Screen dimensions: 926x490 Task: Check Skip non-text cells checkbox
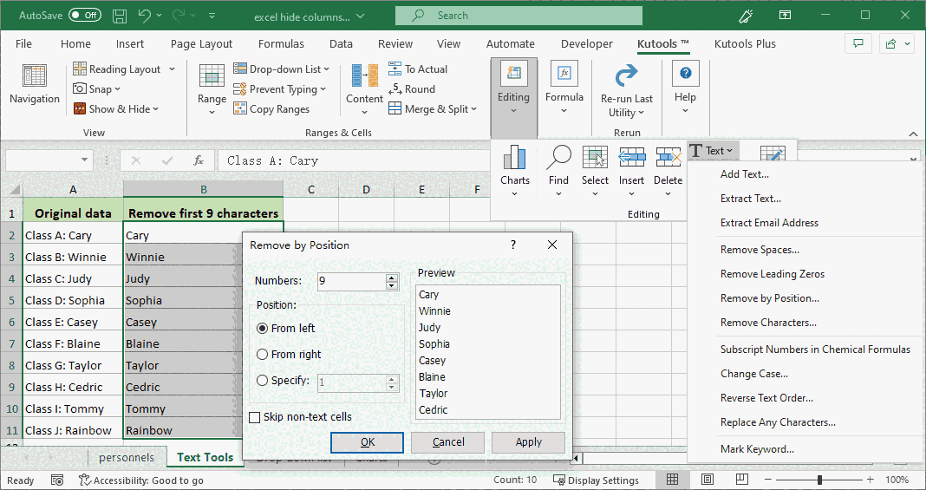tap(255, 417)
